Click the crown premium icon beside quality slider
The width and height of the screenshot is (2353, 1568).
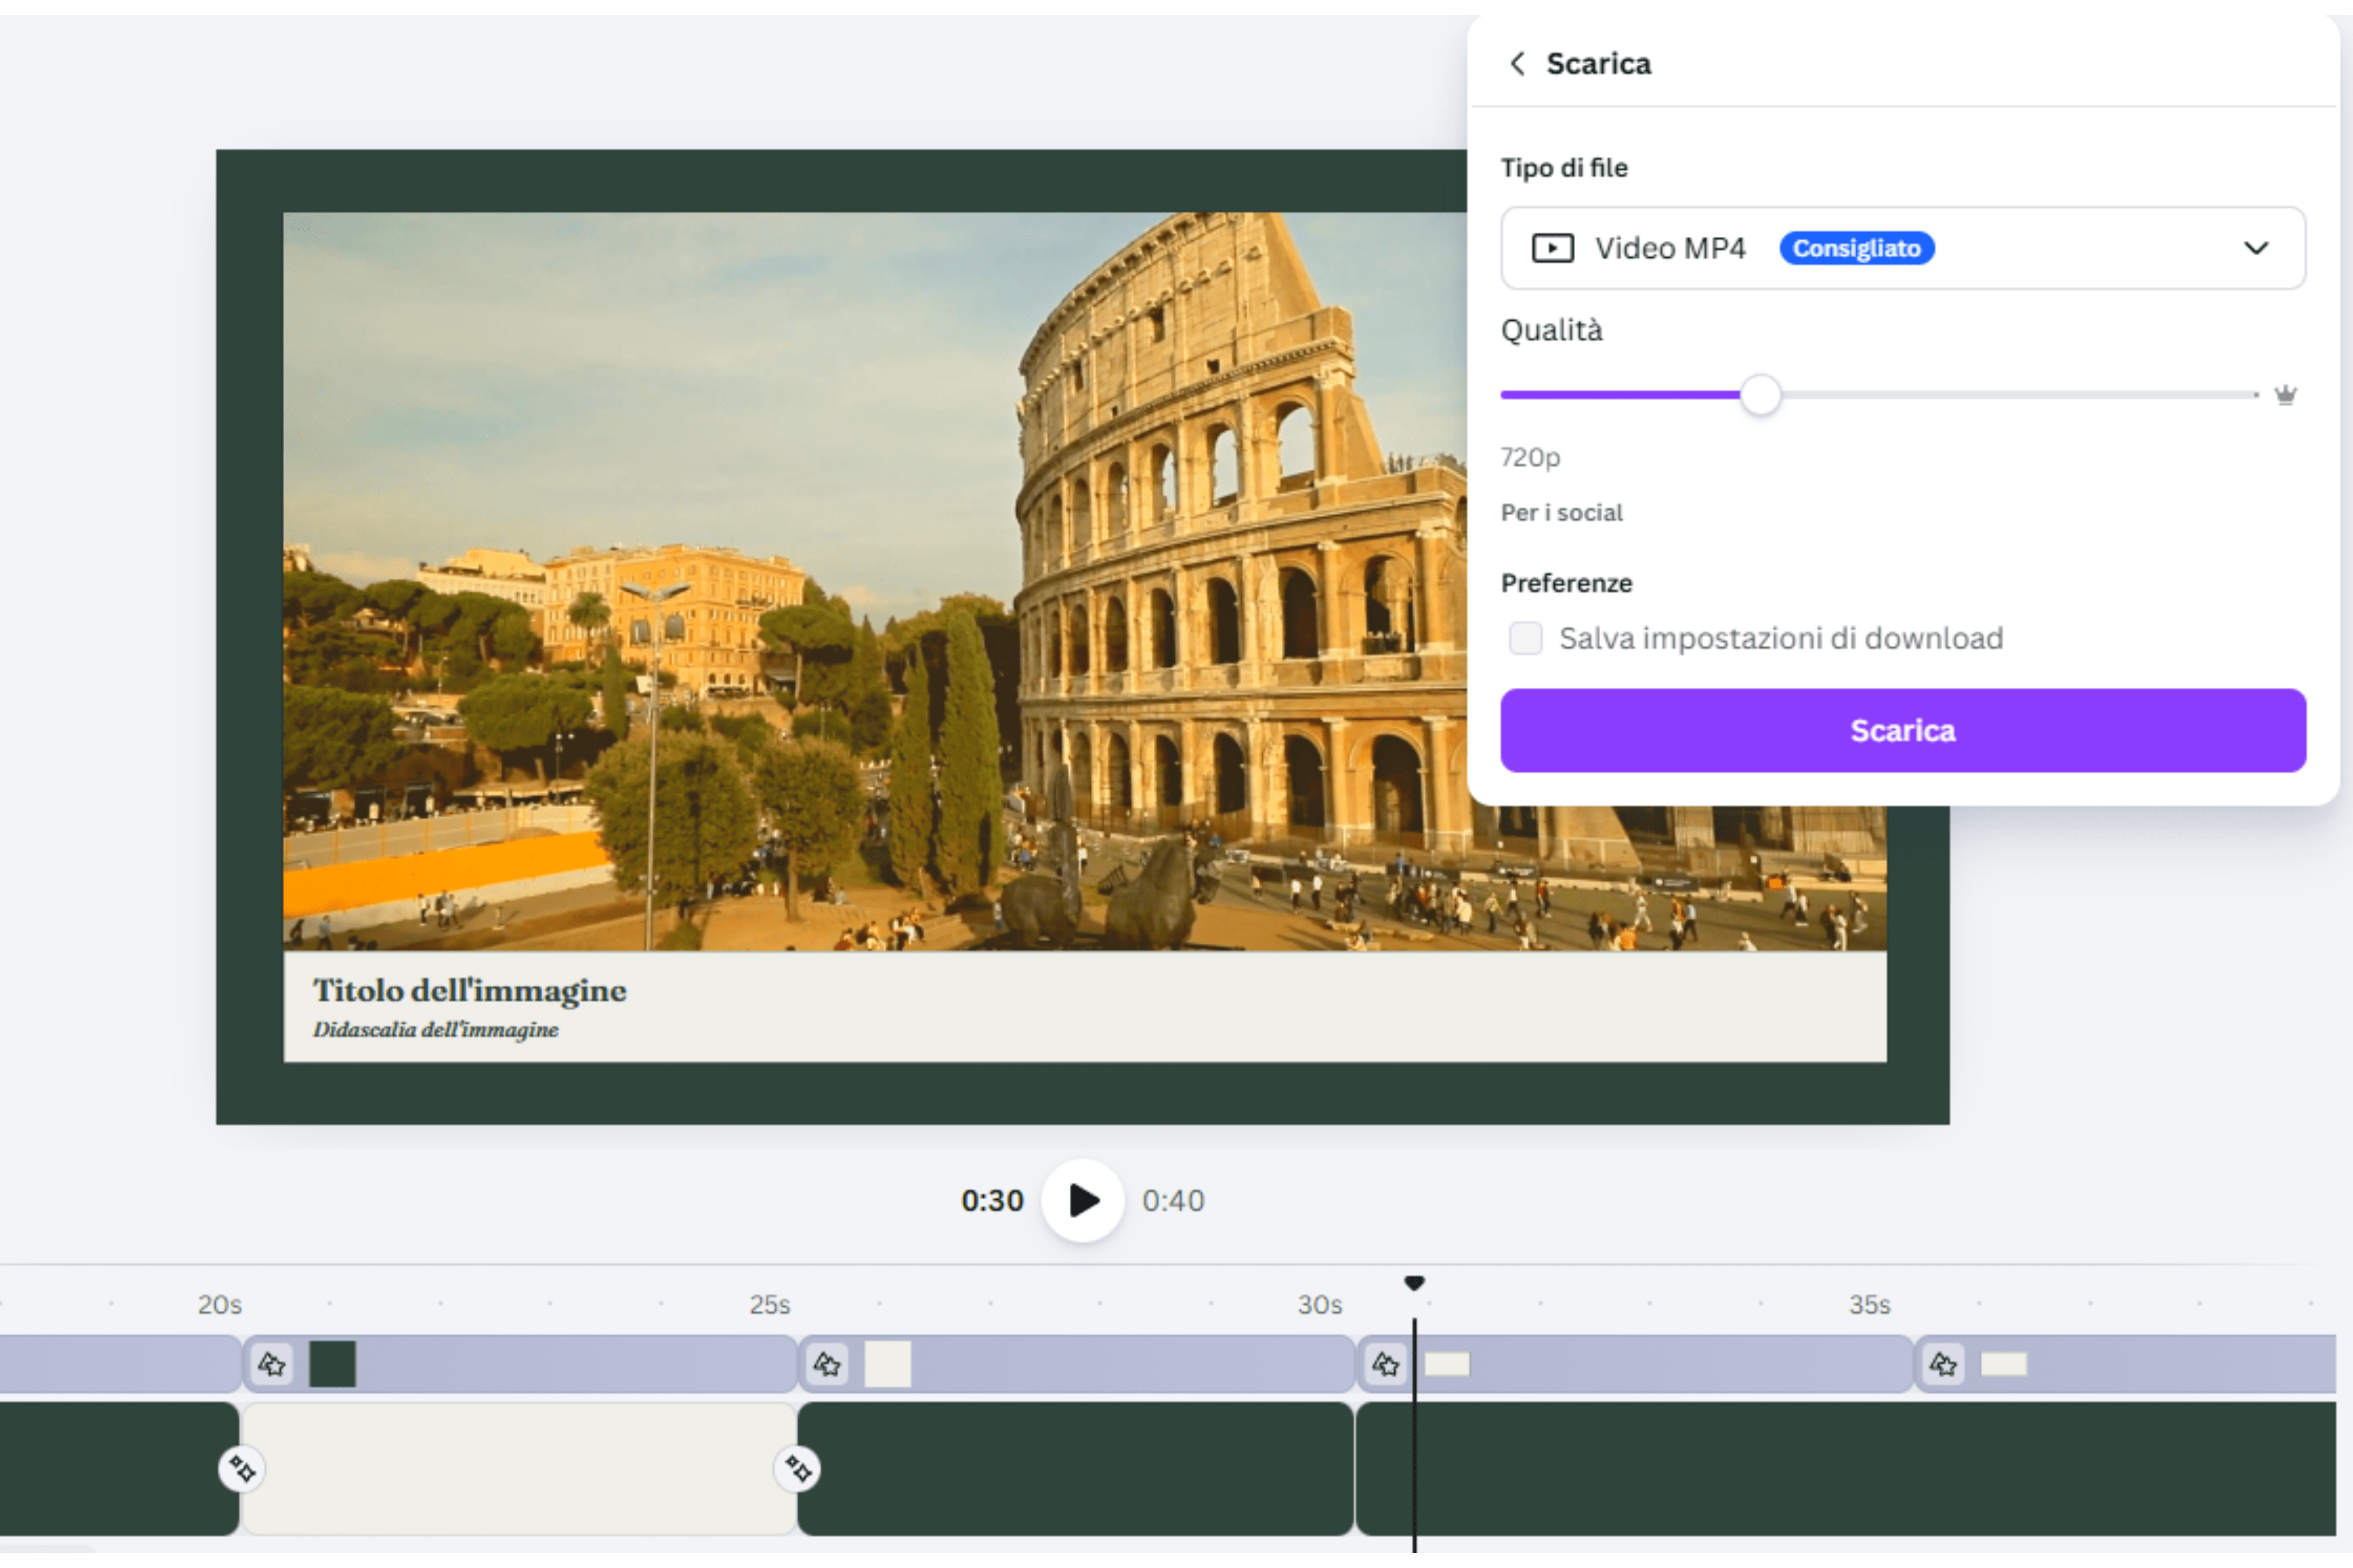coord(2285,395)
